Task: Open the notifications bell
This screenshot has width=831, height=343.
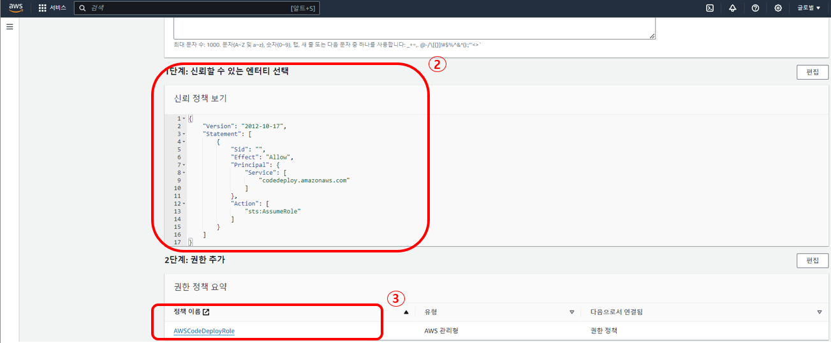Action: coord(732,8)
